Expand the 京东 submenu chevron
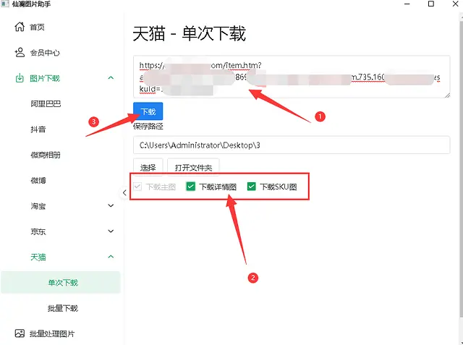This screenshot has height=345, width=463. pyautogui.click(x=111, y=231)
